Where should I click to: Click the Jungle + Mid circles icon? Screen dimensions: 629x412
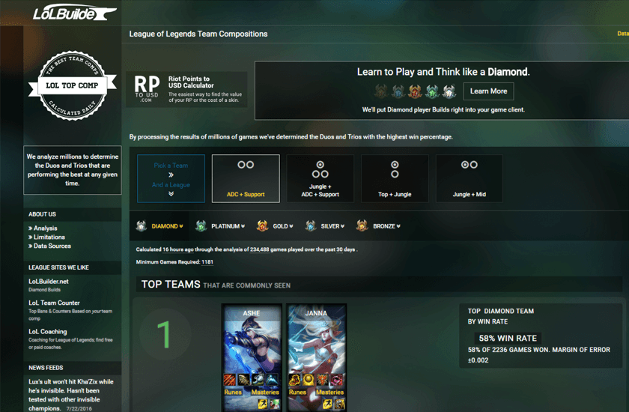tap(470, 165)
